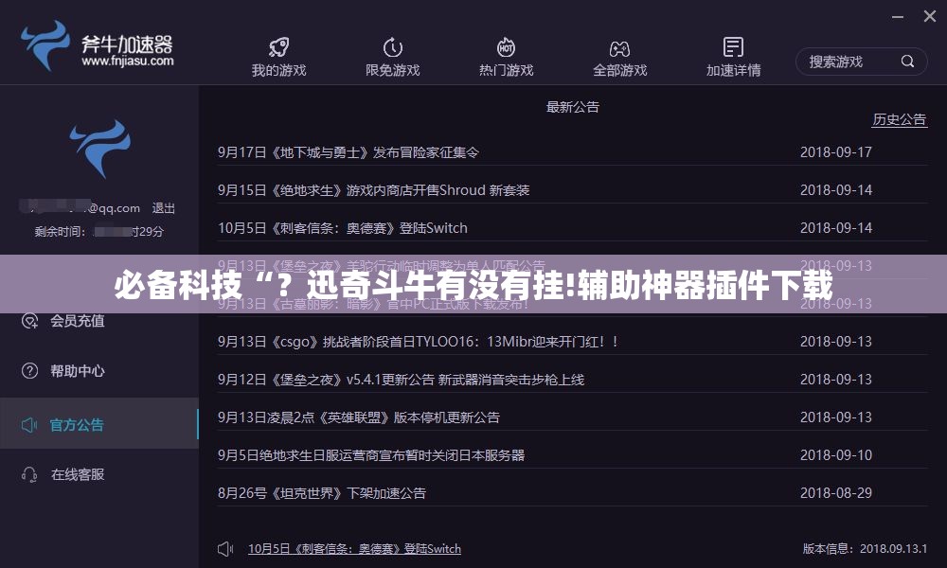Click date 2018-08-29

836,493
